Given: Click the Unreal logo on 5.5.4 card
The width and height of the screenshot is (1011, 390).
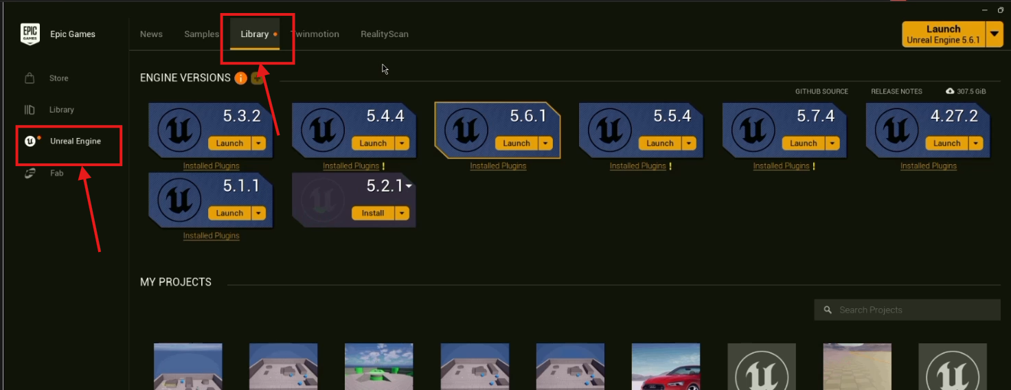Looking at the screenshot, I should click(x=610, y=129).
